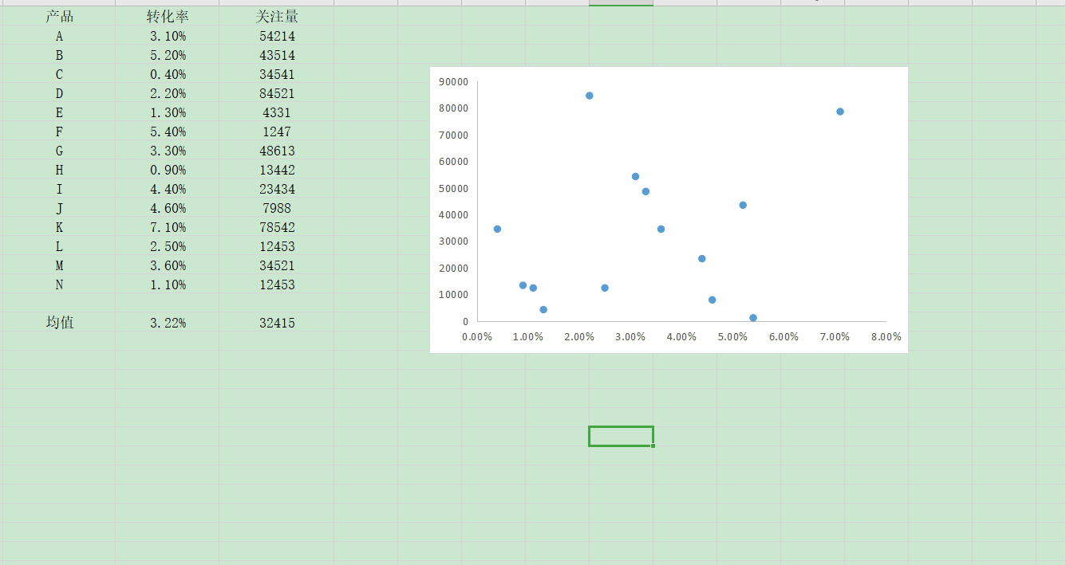This screenshot has height=565, width=1066.
Task: Select the 7.10% conversion rate cell
Action: 168,227
